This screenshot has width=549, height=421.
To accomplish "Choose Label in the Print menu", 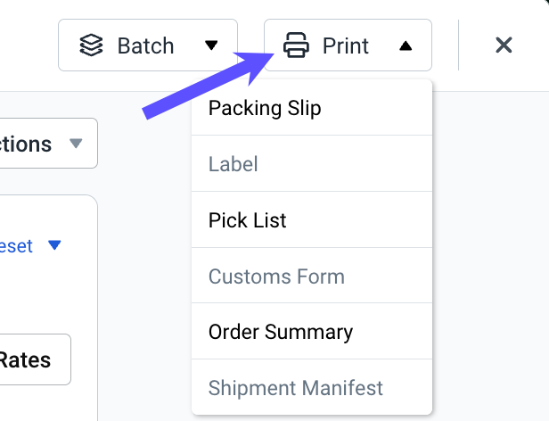I will pos(234,164).
